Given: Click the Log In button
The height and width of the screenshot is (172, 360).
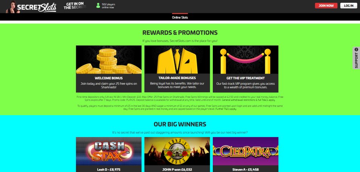Looking at the screenshot, I should coord(349,6).
